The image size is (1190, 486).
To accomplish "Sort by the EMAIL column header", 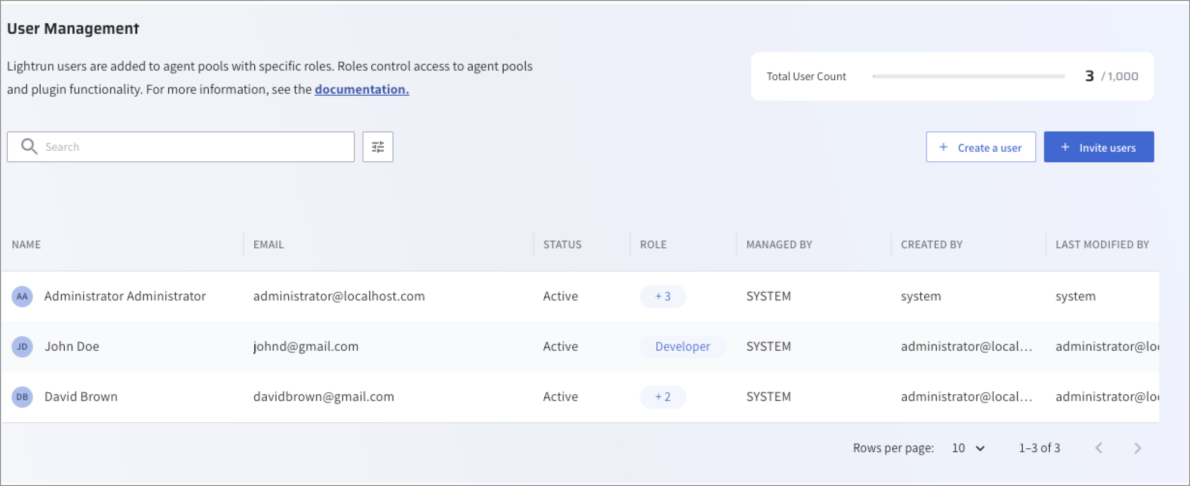I will [269, 244].
